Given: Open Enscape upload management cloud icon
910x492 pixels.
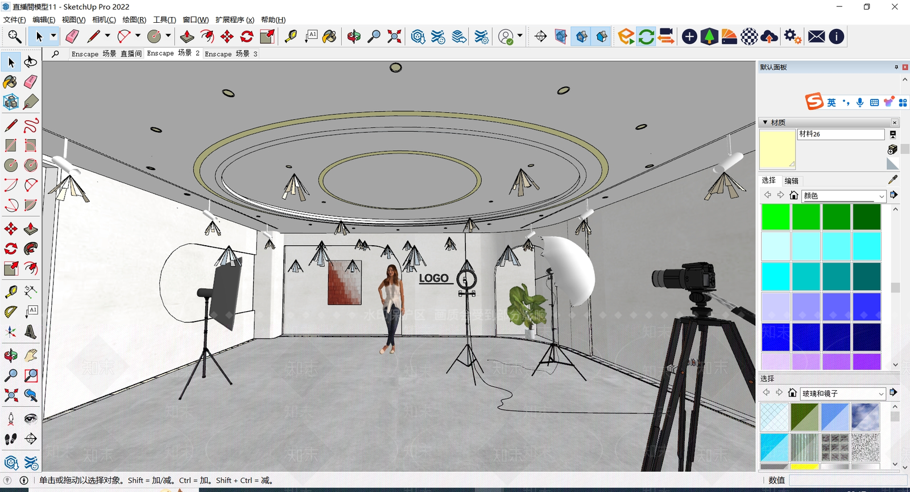Looking at the screenshot, I should [x=769, y=36].
